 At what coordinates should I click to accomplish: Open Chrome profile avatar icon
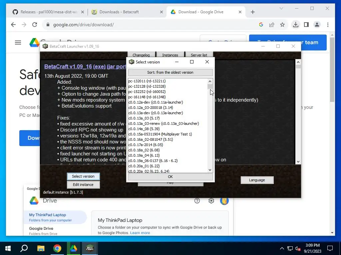(317, 25)
